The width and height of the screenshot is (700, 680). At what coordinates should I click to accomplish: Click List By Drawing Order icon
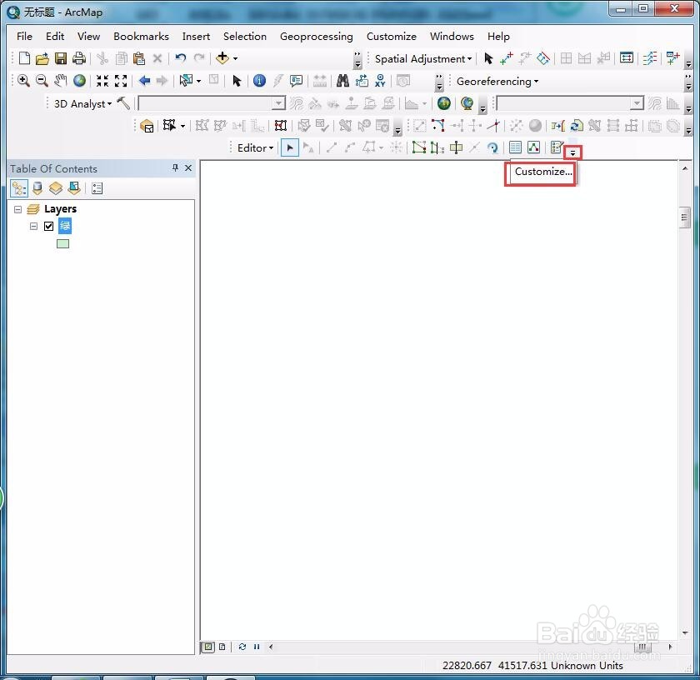18,188
